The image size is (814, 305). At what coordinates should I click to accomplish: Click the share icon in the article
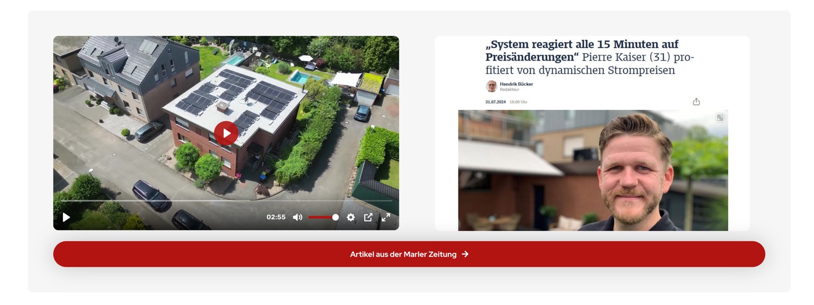click(696, 102)
